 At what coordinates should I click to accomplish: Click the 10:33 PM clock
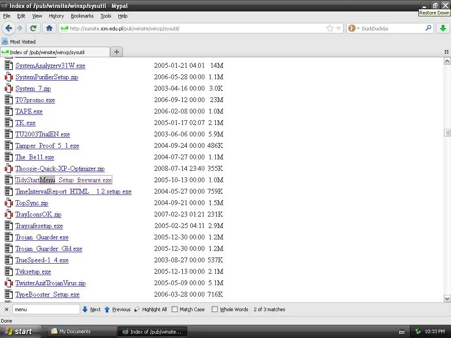tap(435, 331)
